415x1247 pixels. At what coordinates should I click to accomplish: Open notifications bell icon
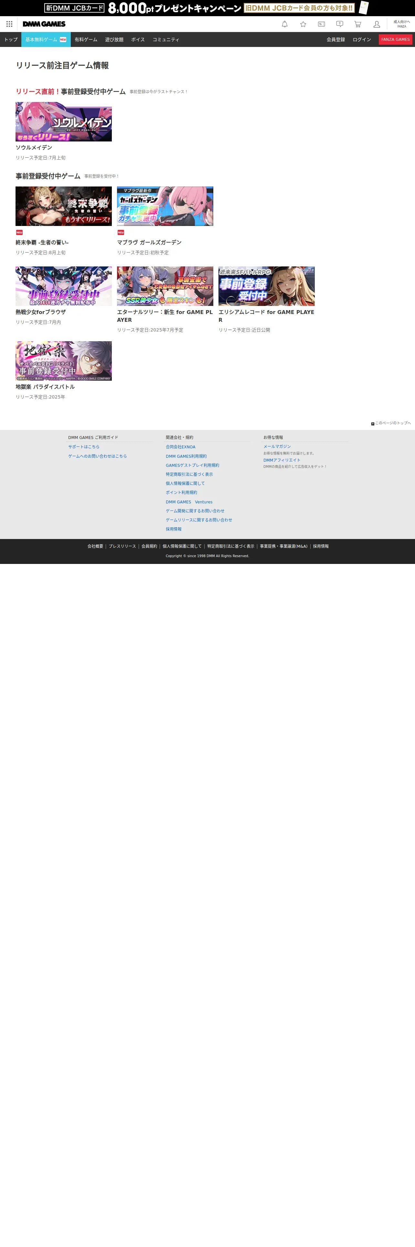point(284,24)
